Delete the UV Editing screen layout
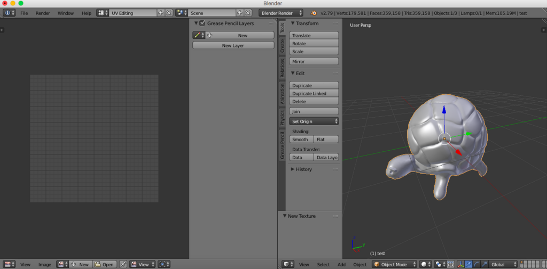 click(169, 13)
